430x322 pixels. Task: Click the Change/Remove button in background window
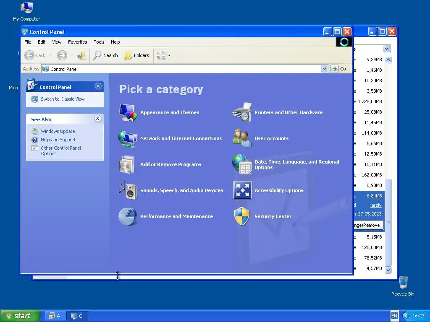(369, 225)
